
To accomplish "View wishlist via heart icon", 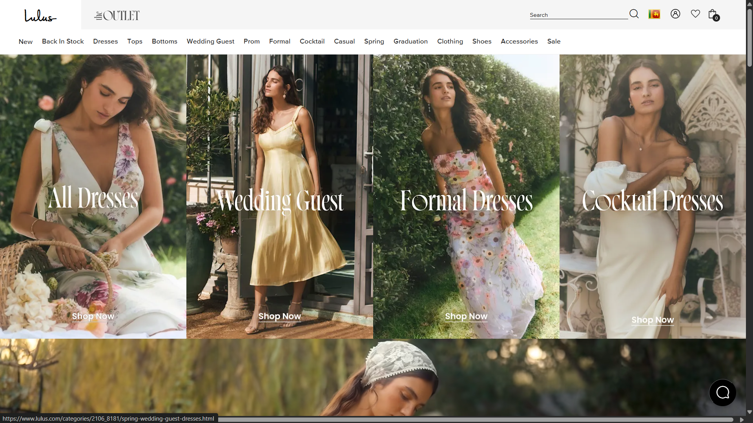I will tap(695, 14).
